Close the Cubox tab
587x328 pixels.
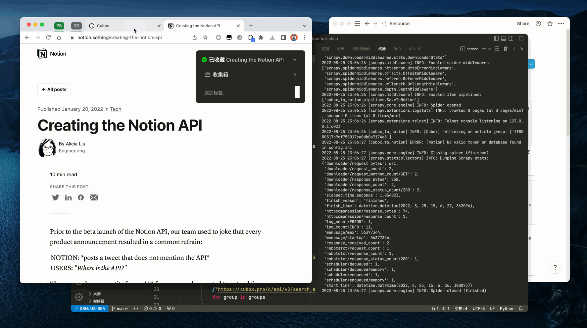coord(159,26)
